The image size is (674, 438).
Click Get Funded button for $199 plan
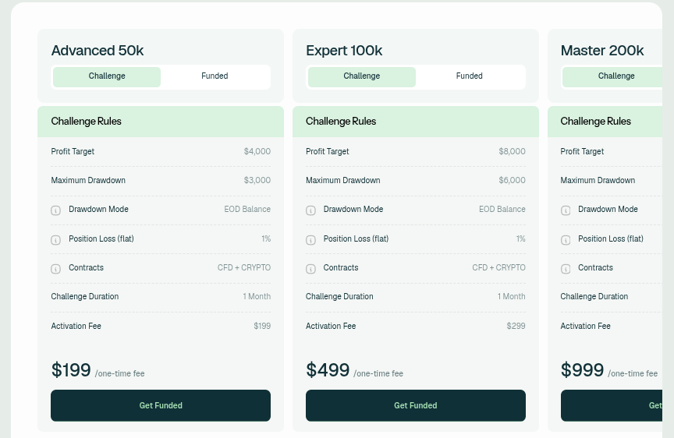(161, 405)
